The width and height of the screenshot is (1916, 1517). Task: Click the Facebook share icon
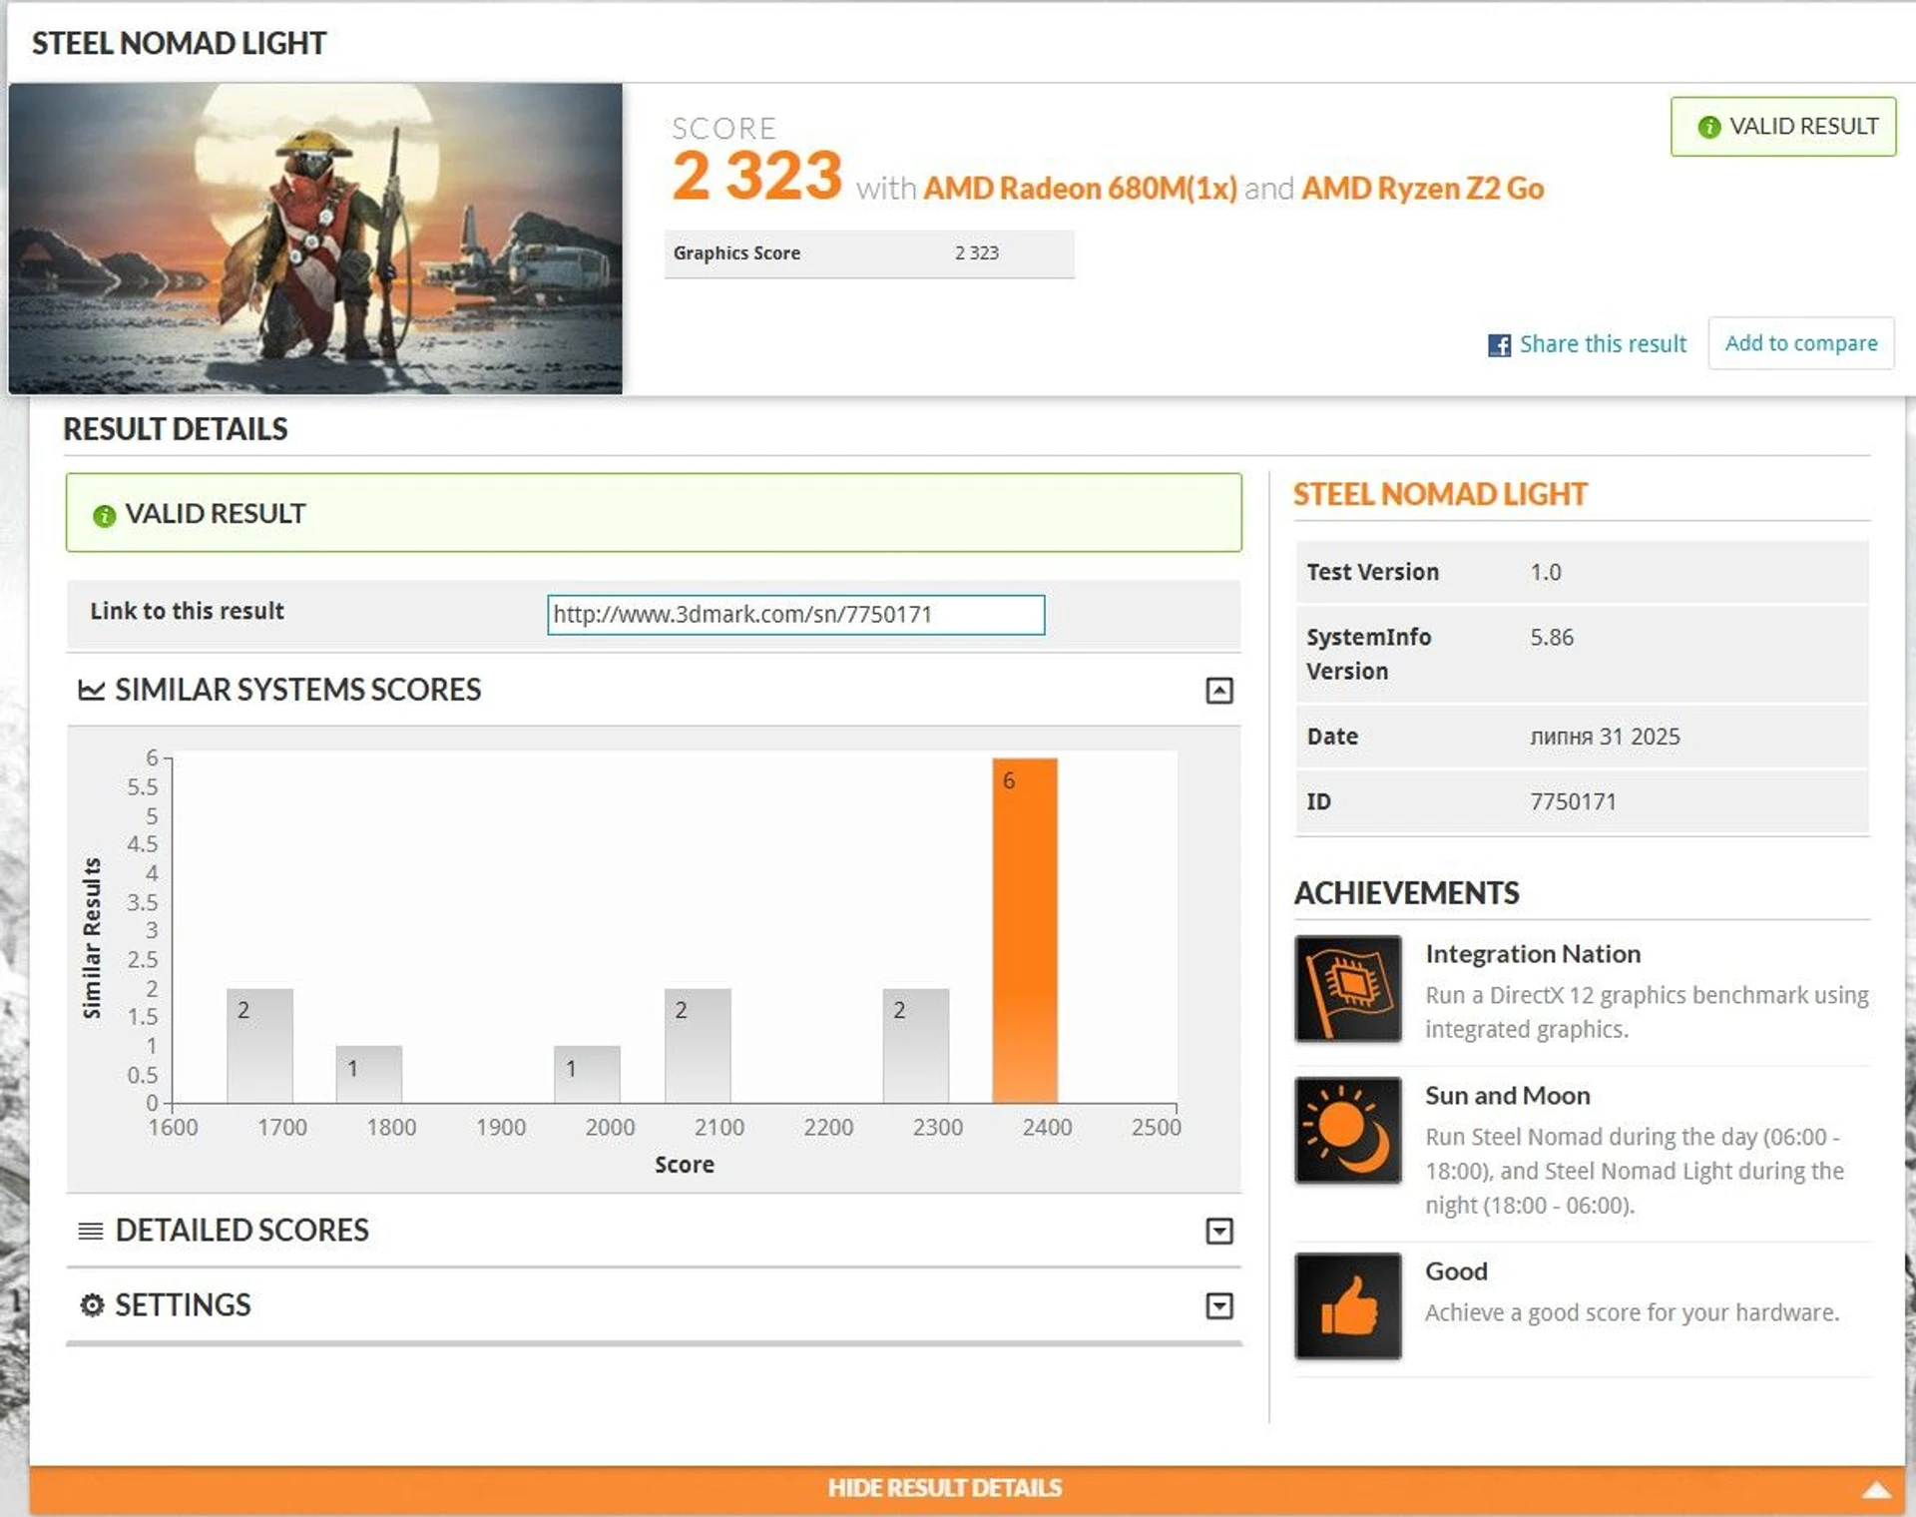pyautogui.click(x=1499, y=345)
